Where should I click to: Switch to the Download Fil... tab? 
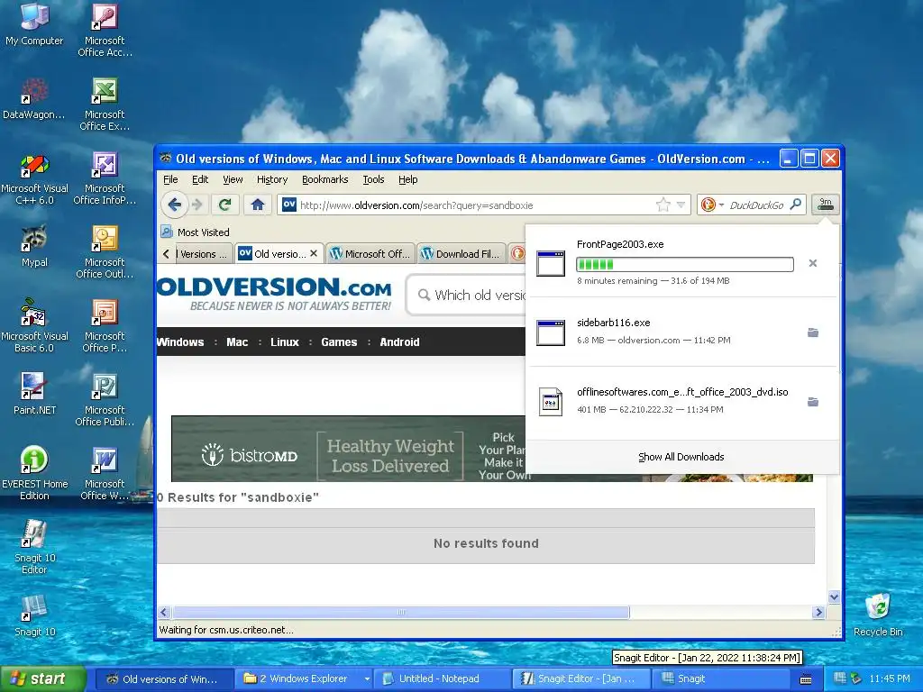coord(461,253)
